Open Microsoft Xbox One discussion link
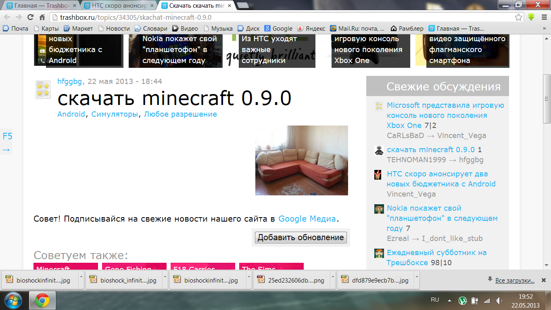The image size is (551, 310). [445, 115]
